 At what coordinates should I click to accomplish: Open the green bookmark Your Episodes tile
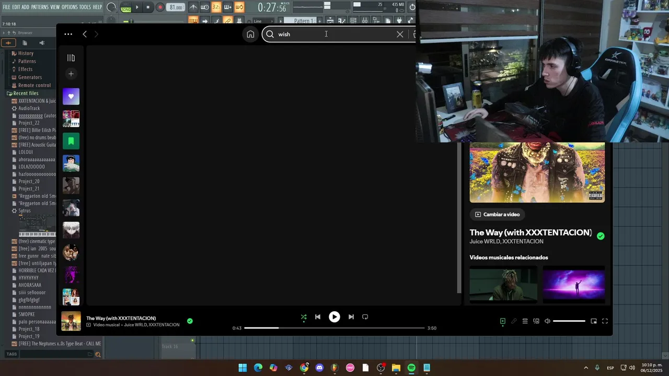click(x=71, y=141)
